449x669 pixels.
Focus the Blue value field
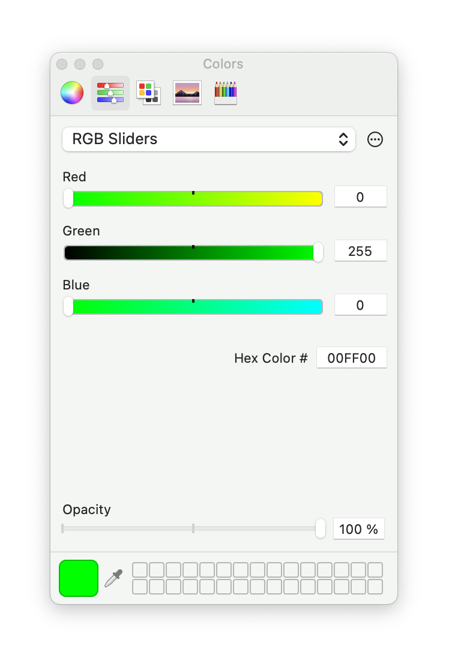tap(360, 305)
